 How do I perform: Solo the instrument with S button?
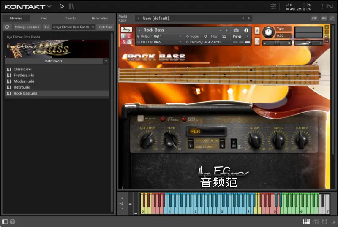257,30
